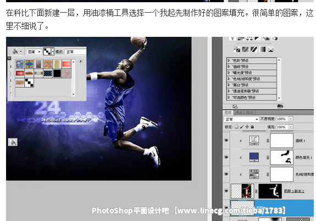This screenshot has height=221, width=316.
Task: Click the blue color fill layer thumbnail
Action: [x=254, y=157]
